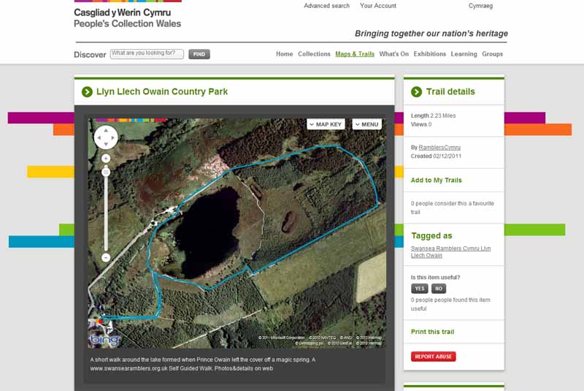Click green arrow icon beside Trail details
This screenshot has height=391, width=584.
coord(416,91)
